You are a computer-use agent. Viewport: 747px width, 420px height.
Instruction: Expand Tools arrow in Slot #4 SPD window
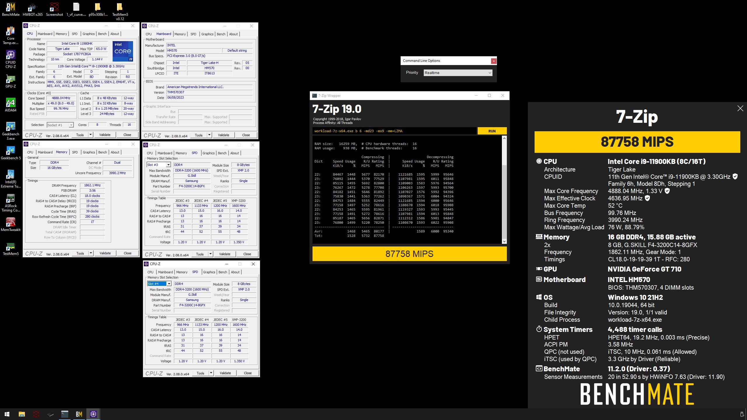pos(211,373)
